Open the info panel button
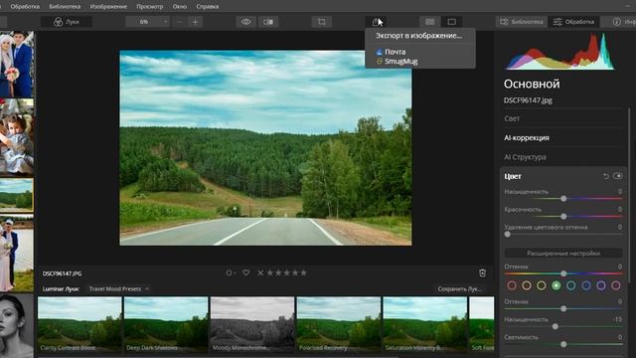This screenshot has height=358, width=636. pyautogui.click(x=618, y=22)
